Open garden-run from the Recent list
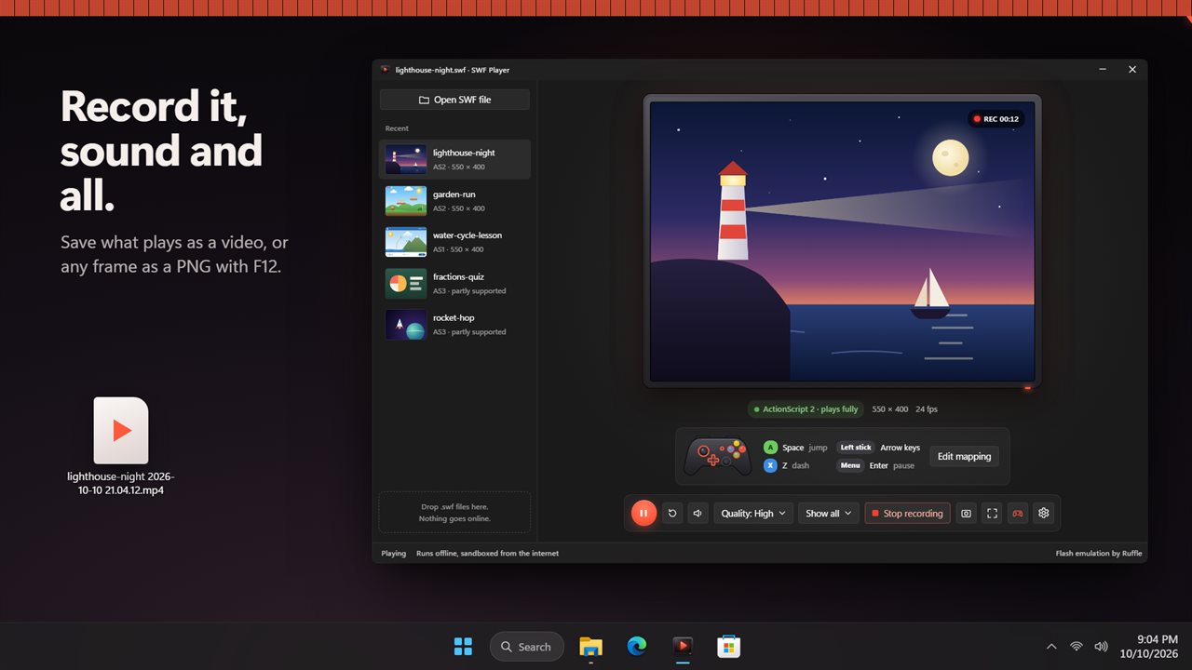Viewport: 1192px width, 670px height. click(454, 201)
